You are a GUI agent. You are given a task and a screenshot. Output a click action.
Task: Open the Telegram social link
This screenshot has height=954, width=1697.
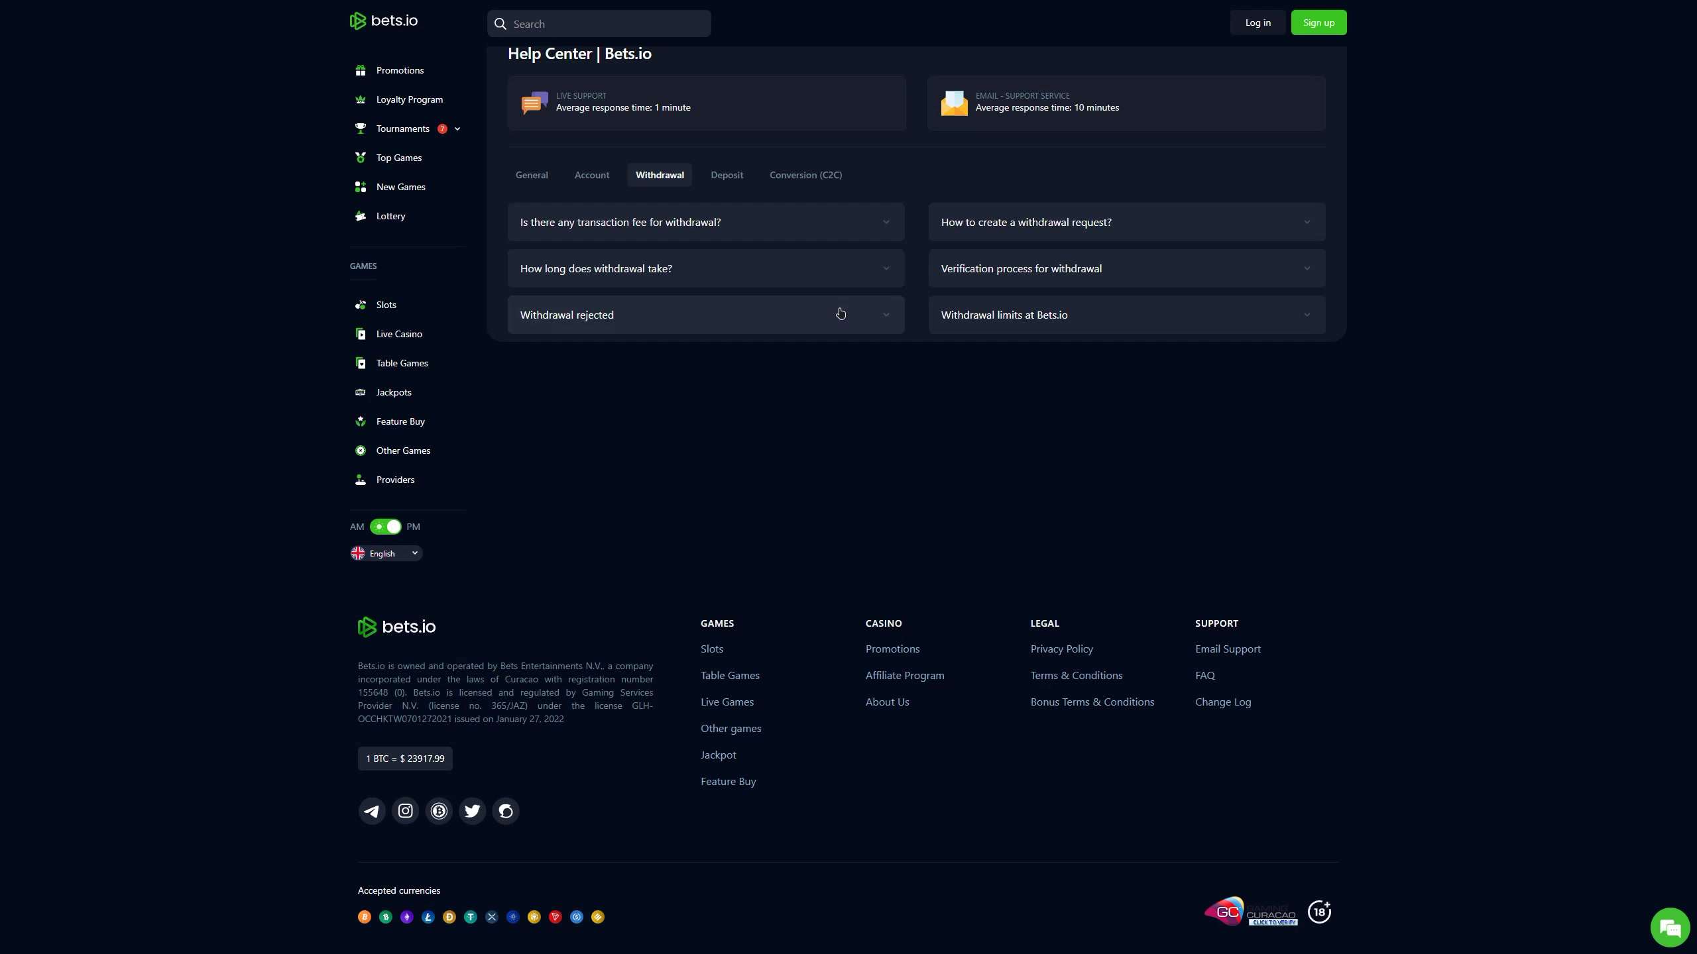click(x=372, y=811)
